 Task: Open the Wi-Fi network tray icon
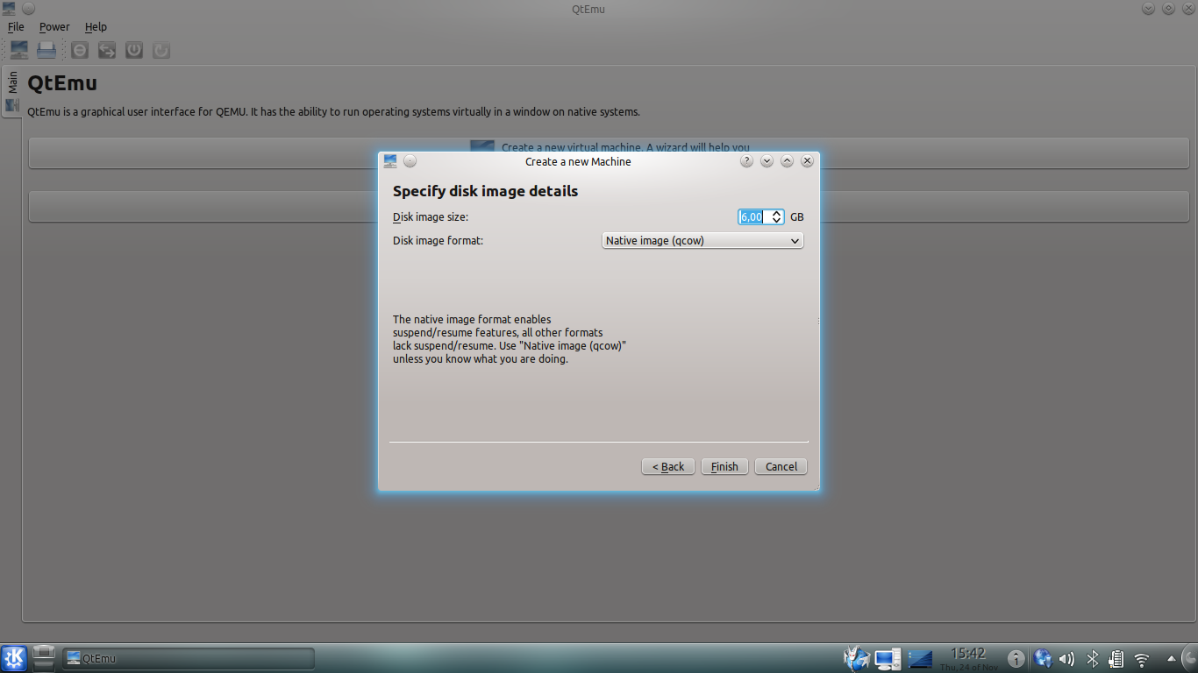1142,659
